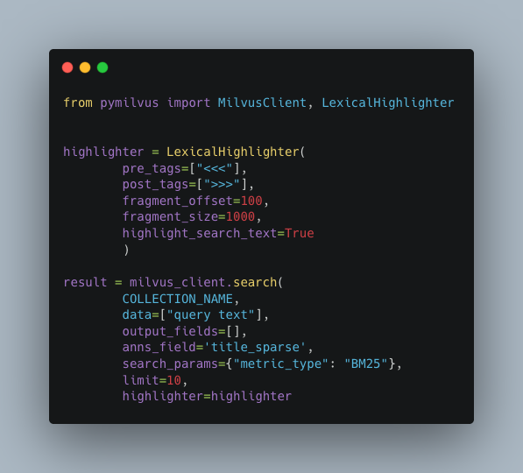Click the pre_tags parameter

tap(152, 168)
